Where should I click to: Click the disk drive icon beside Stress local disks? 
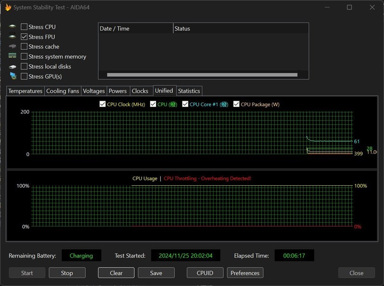click(12, 67)
